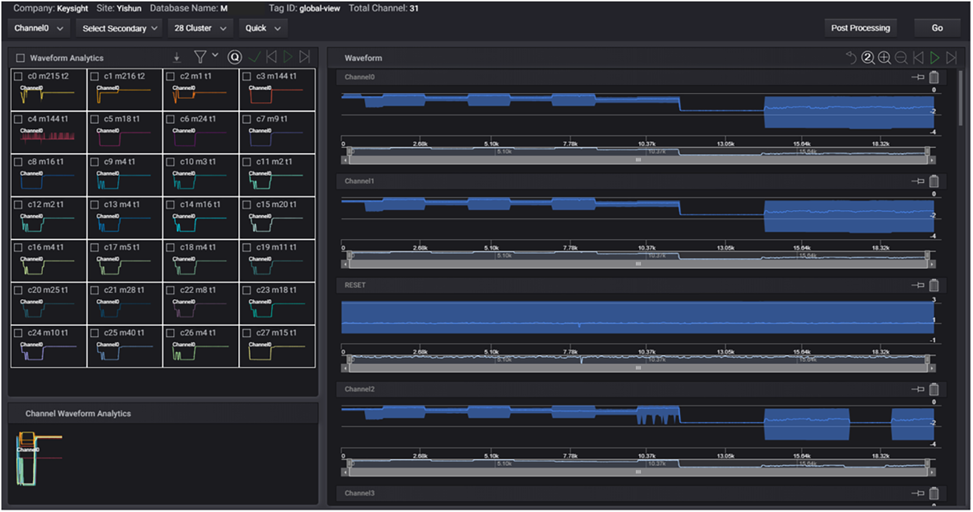Select the c4 m144 t1 cluster checkbox
The image size is (973, 512).
click(18, 119)
